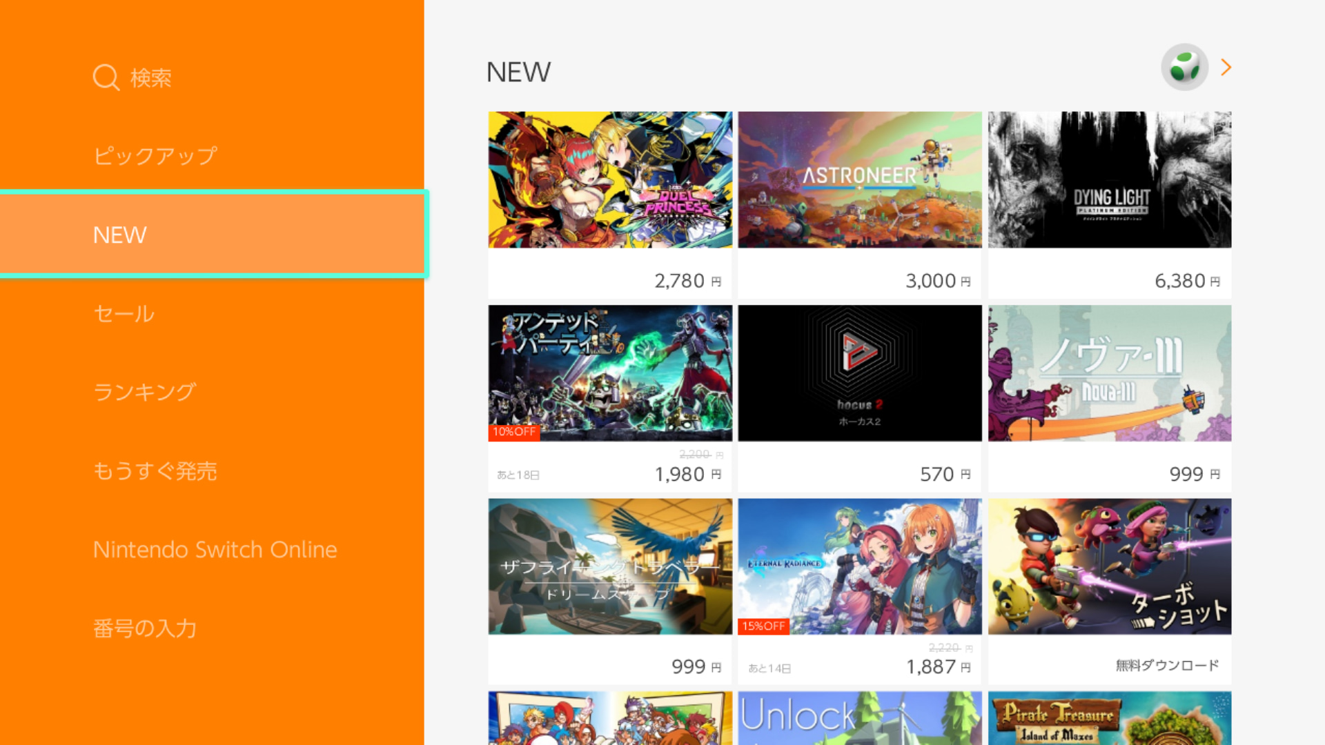1325x745 pixels.
Task: Click the orange chevron beside profile icon
Action: coord(1226,68)
